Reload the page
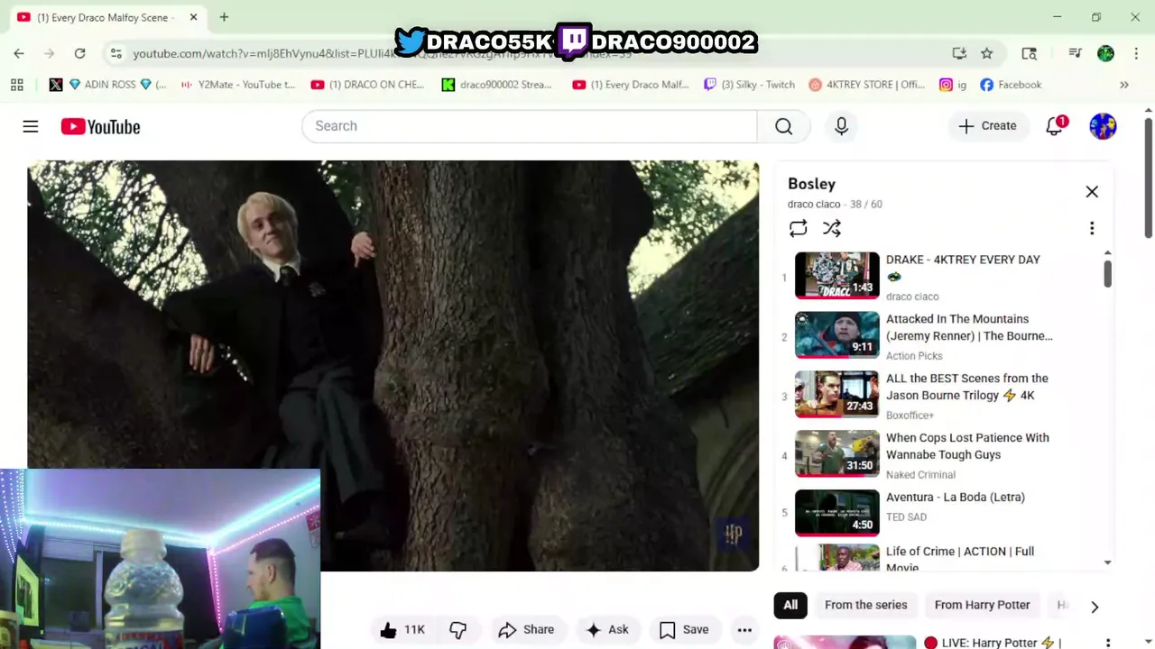The image size is (1155, 649). click(79, 53)
